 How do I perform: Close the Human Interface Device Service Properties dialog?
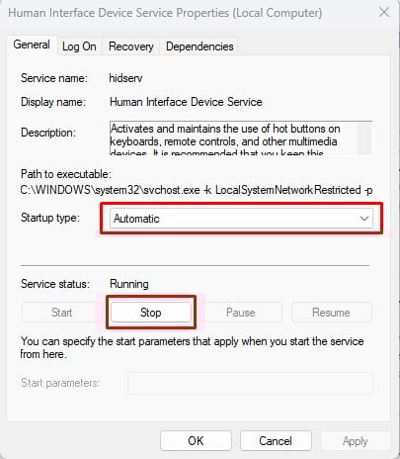384,13
